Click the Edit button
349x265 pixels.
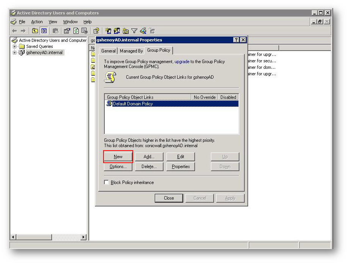coord(181,157)
